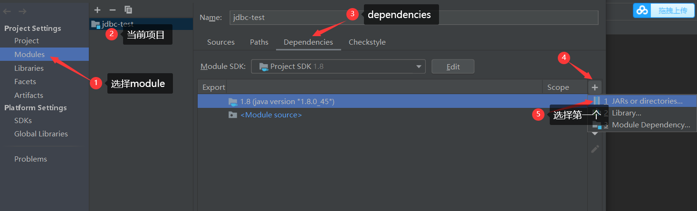Click into the module Name field

tap(413, 18)
